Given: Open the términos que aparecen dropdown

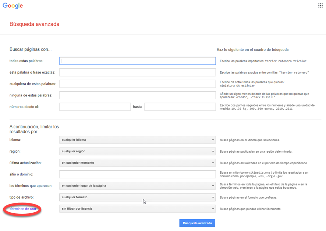Looking at the screenshot, I should pyautogui.click(x=137, y=186).
